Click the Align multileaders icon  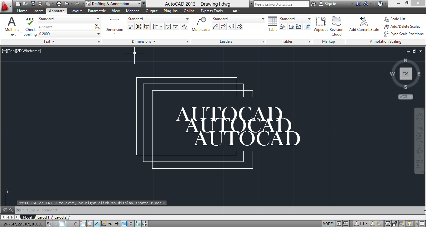231,27
